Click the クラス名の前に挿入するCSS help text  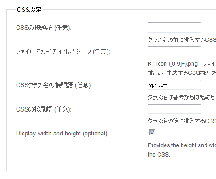pyautogui.click(x=182, y=40)
